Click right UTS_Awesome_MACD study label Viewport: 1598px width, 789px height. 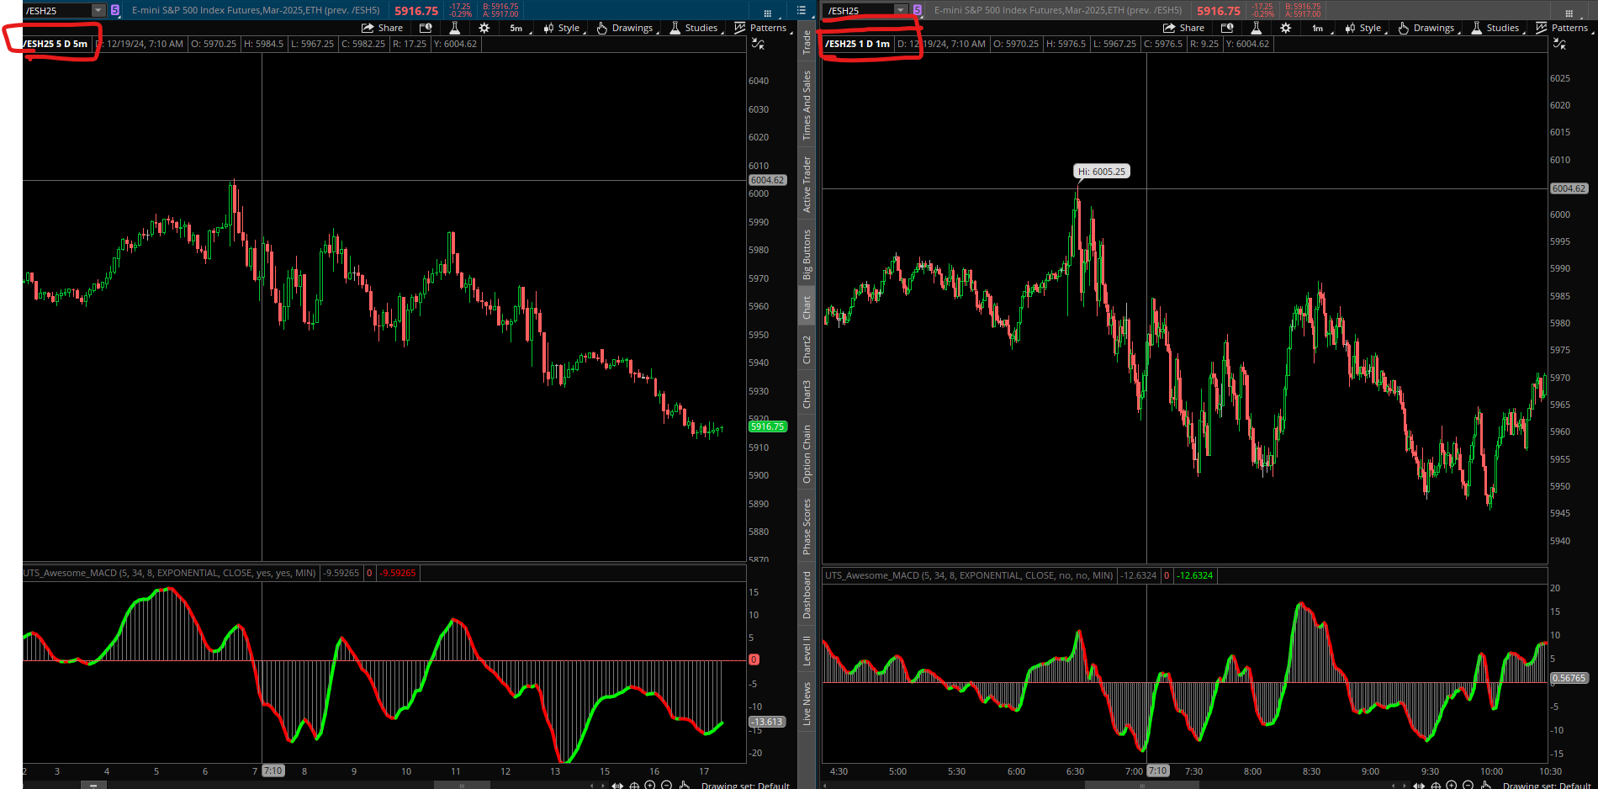[x=969, y=575]
